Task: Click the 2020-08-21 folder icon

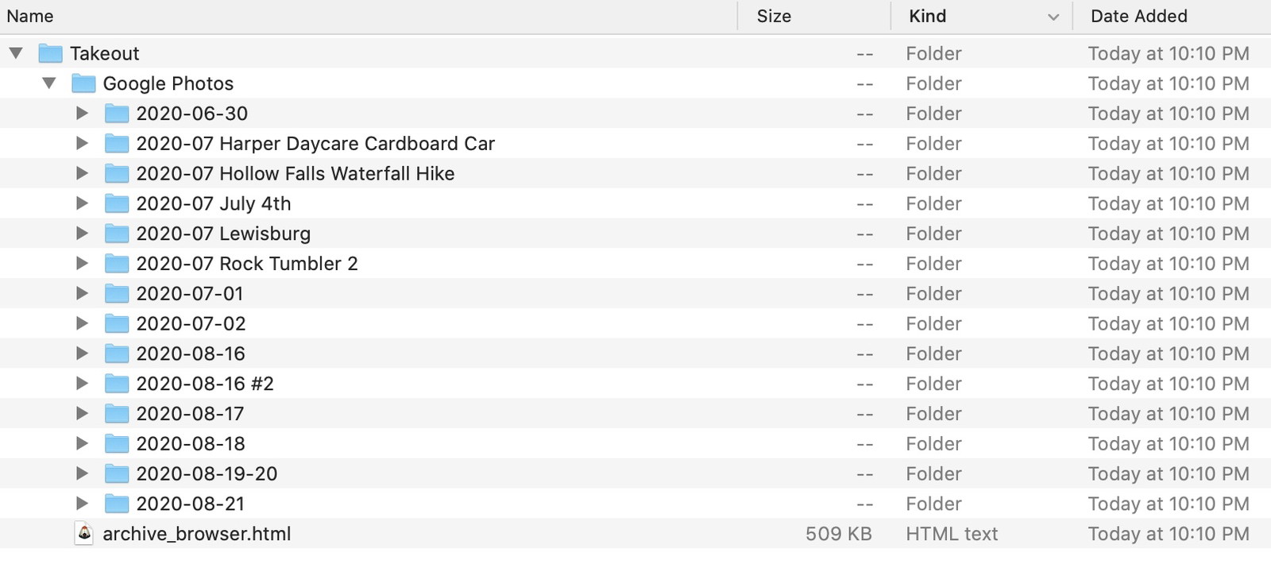Action: click(x=116, y=504)
